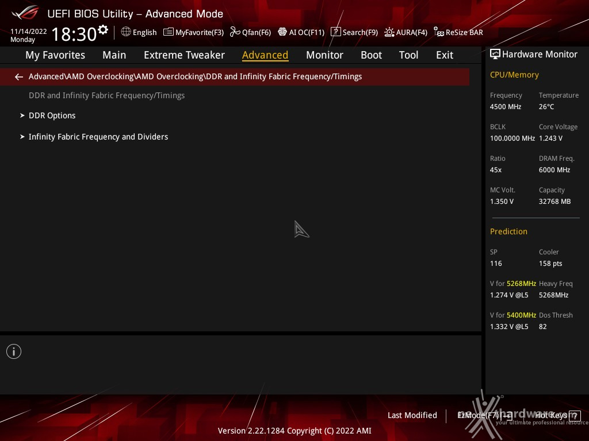
Task: Click the ROG logo icon
Action: 25,13
